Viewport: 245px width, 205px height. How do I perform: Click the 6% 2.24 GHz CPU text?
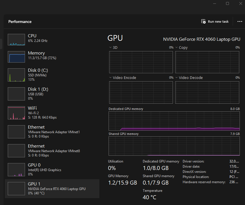pos(38,41)
